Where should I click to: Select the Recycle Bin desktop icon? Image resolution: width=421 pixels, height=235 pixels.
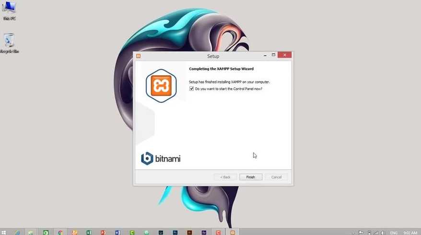10,43
